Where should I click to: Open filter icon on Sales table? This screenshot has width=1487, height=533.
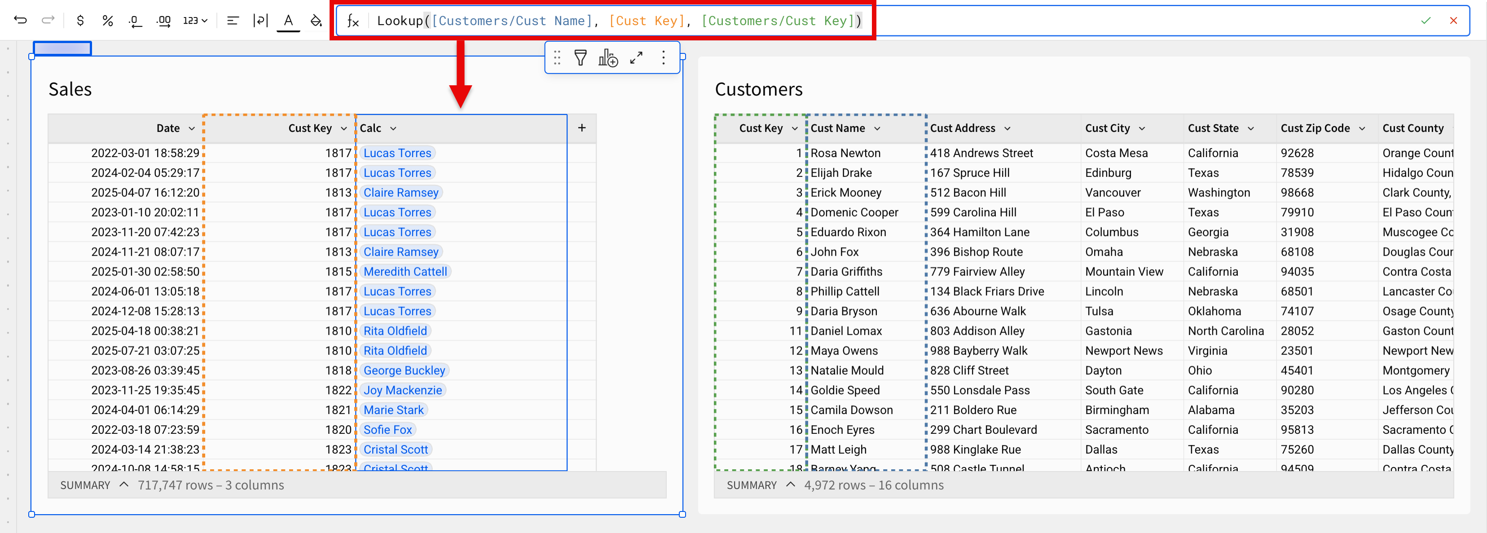tap(581, 58)
